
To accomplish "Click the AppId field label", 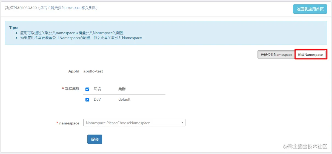I will tap(74, 71).
